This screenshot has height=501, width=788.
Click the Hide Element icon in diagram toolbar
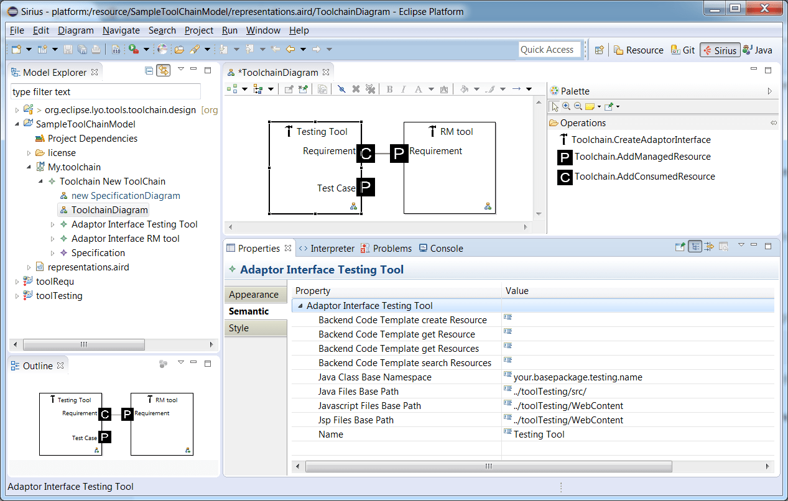point(341,89)
